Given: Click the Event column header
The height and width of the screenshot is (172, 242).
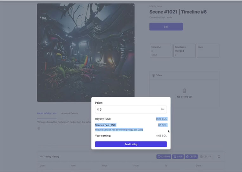Looking at the screenshot, I should pyautogui.click(x=43, y=166).
